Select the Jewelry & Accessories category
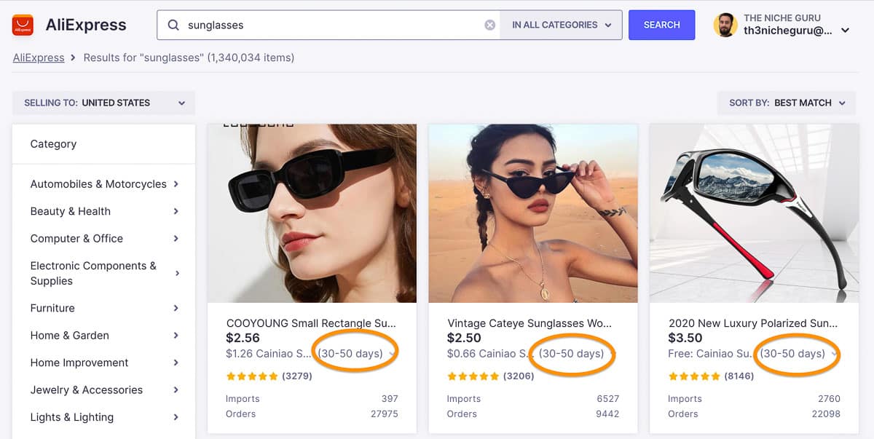The width and height of the screenshot is (874, 439). (85, 389)
